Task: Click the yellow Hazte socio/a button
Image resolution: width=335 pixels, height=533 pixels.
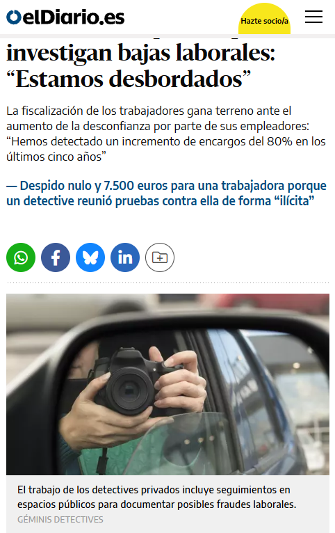Action: click(264, 20)
